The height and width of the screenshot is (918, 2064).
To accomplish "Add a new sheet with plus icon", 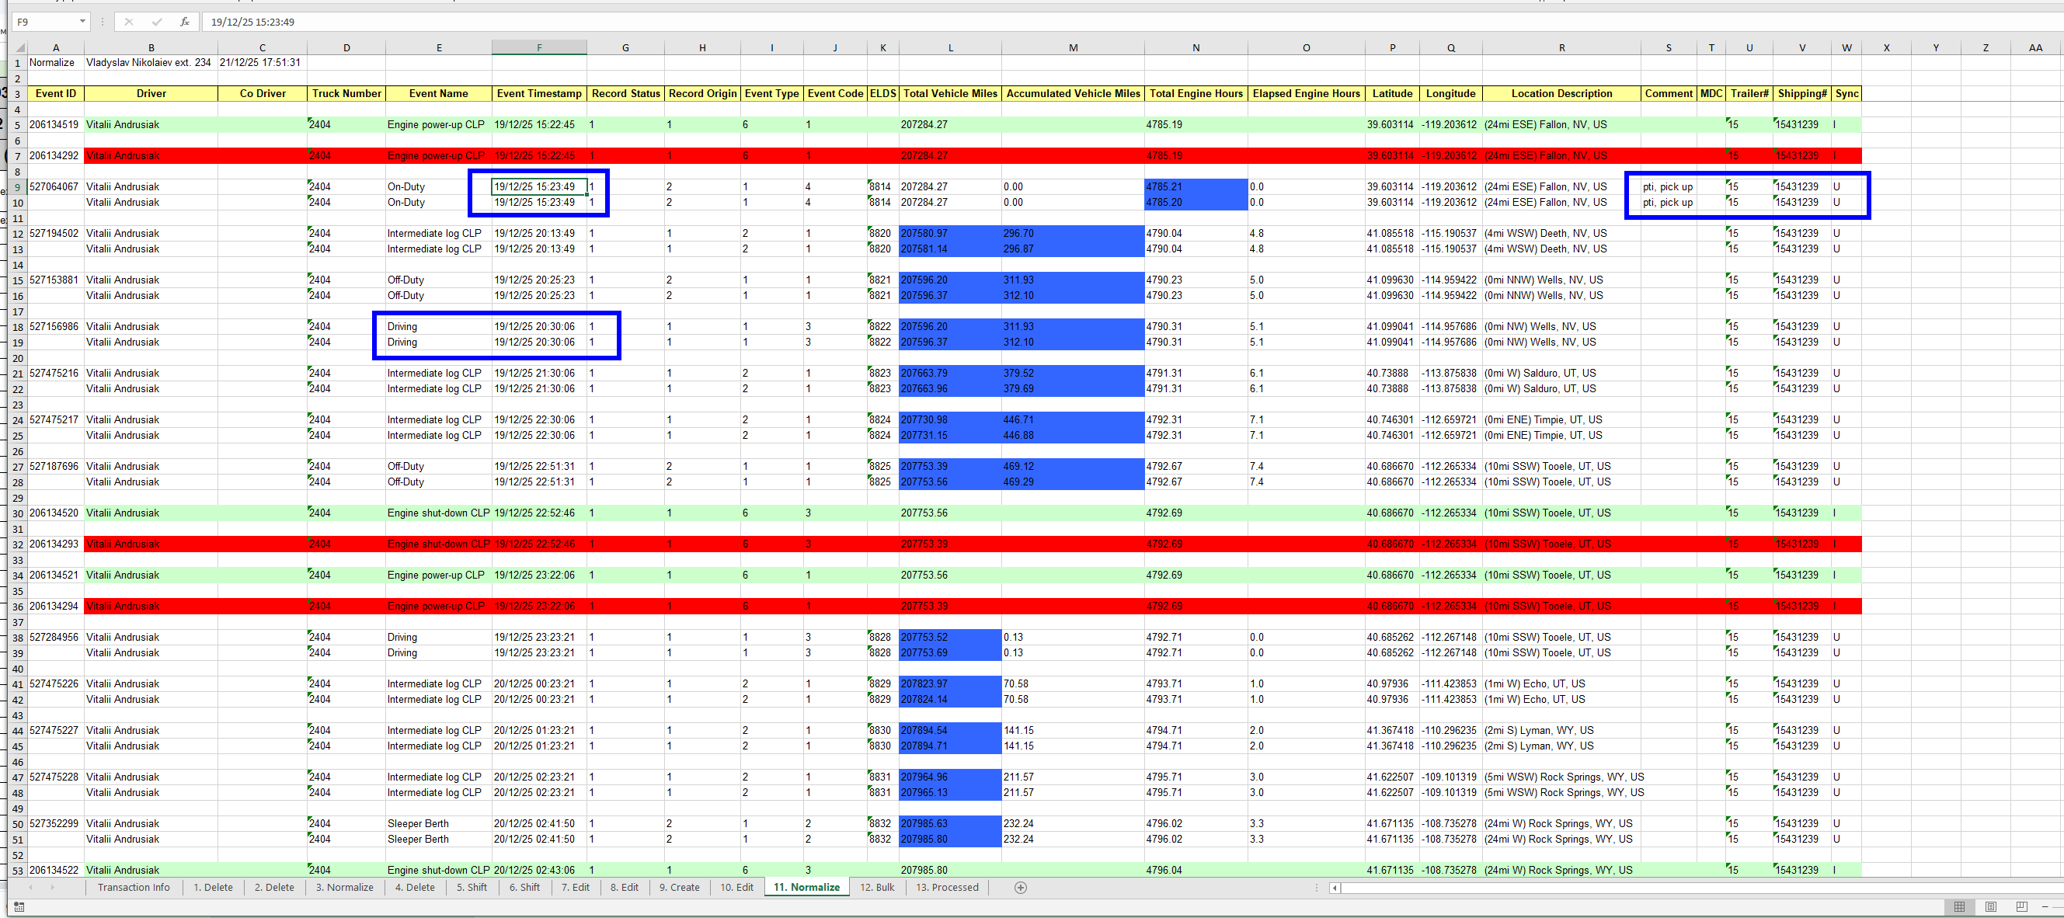I will pyautogui.click(x=1020, y=887).
